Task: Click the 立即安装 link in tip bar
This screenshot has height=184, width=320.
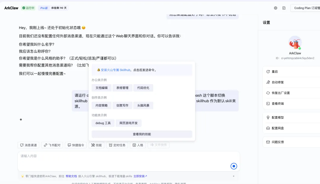Action: coord(140,176)
